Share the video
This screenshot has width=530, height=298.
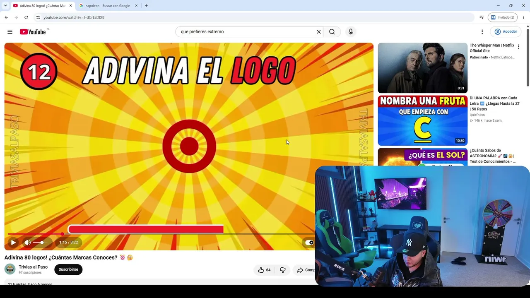(306, 270)
